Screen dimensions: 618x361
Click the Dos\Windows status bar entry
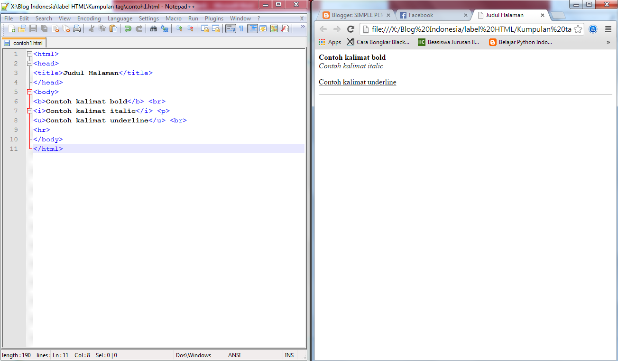tap(194, 355)
